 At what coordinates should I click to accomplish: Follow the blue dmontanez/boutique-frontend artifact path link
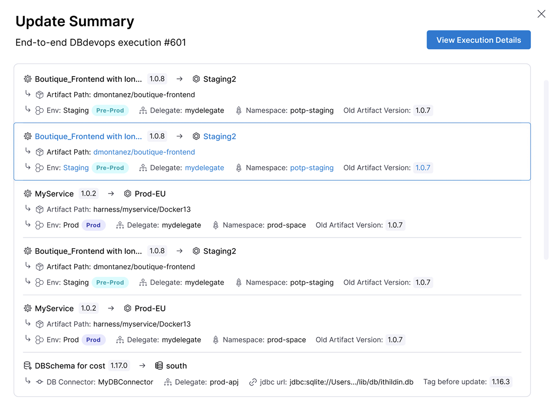point(144,152)
